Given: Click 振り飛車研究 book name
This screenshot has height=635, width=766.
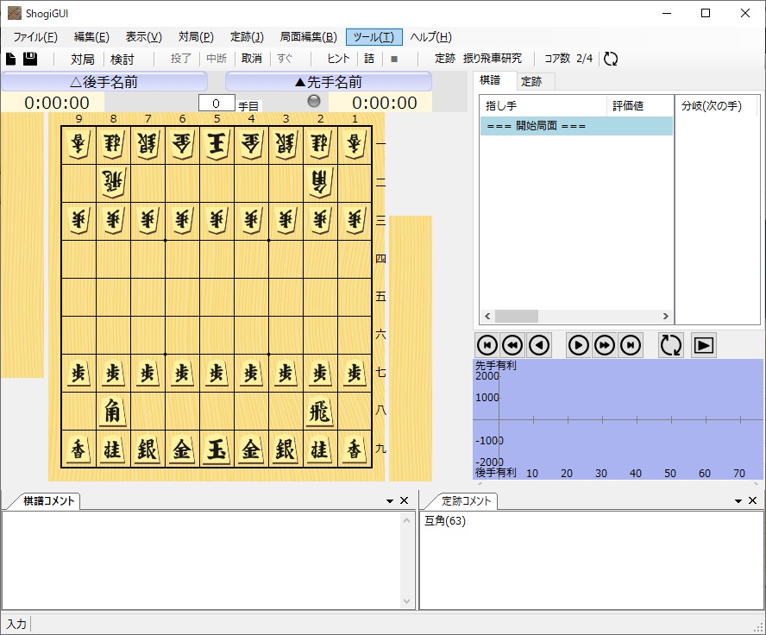Looking at the screenshot, I should (492, 59).
